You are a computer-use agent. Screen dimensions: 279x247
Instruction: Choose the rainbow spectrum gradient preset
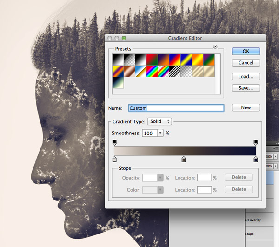click(x=153, y=70)
